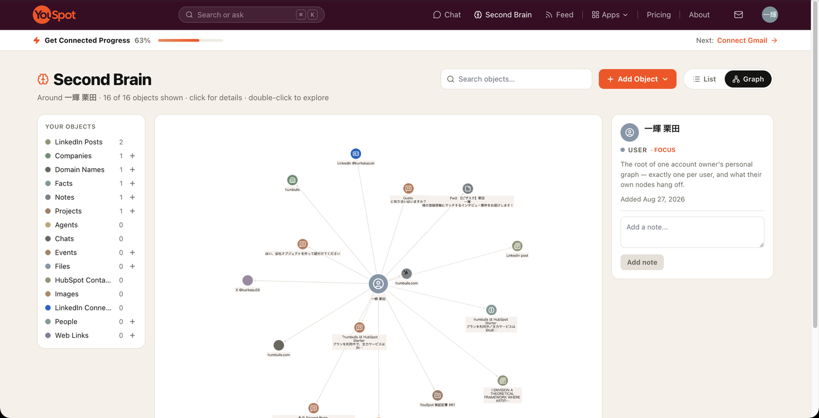Switch to Graph view
Screen dimensions: 819x418
tap(748, 79)
